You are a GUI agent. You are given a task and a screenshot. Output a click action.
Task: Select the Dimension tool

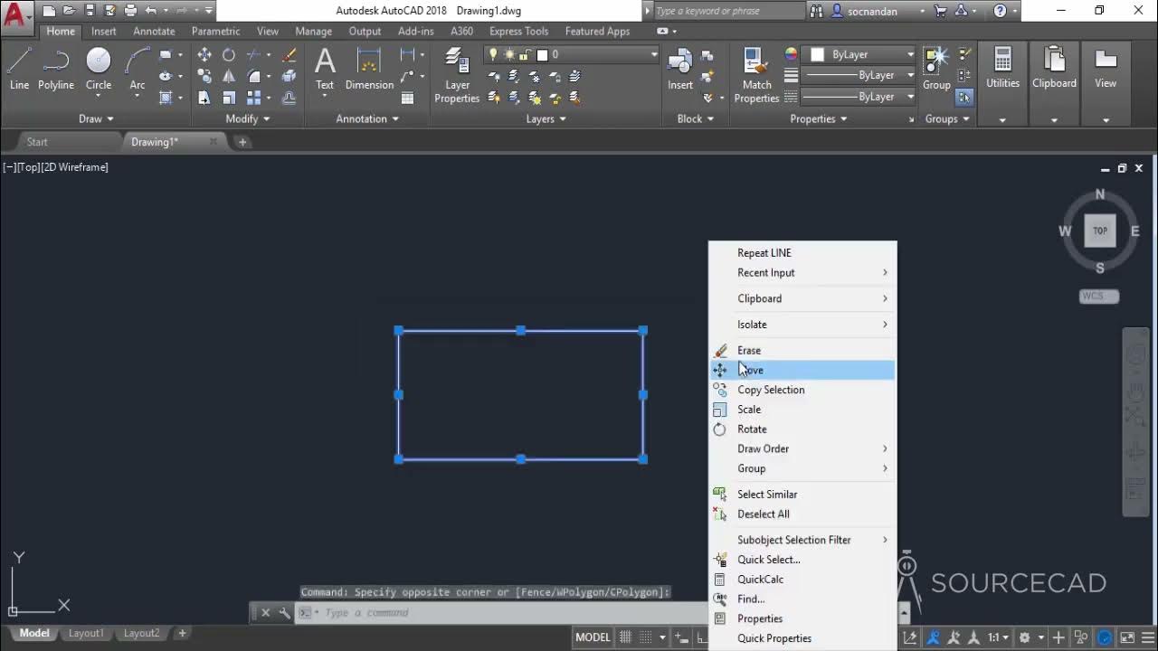[369, 68]
